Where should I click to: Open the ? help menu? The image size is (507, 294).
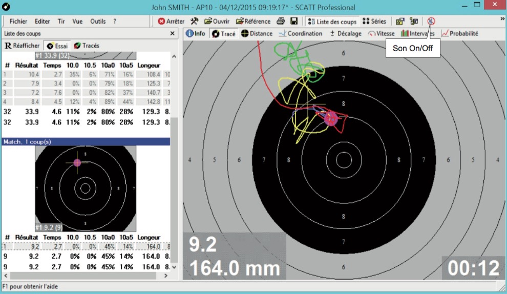click(x=115, y=22)
